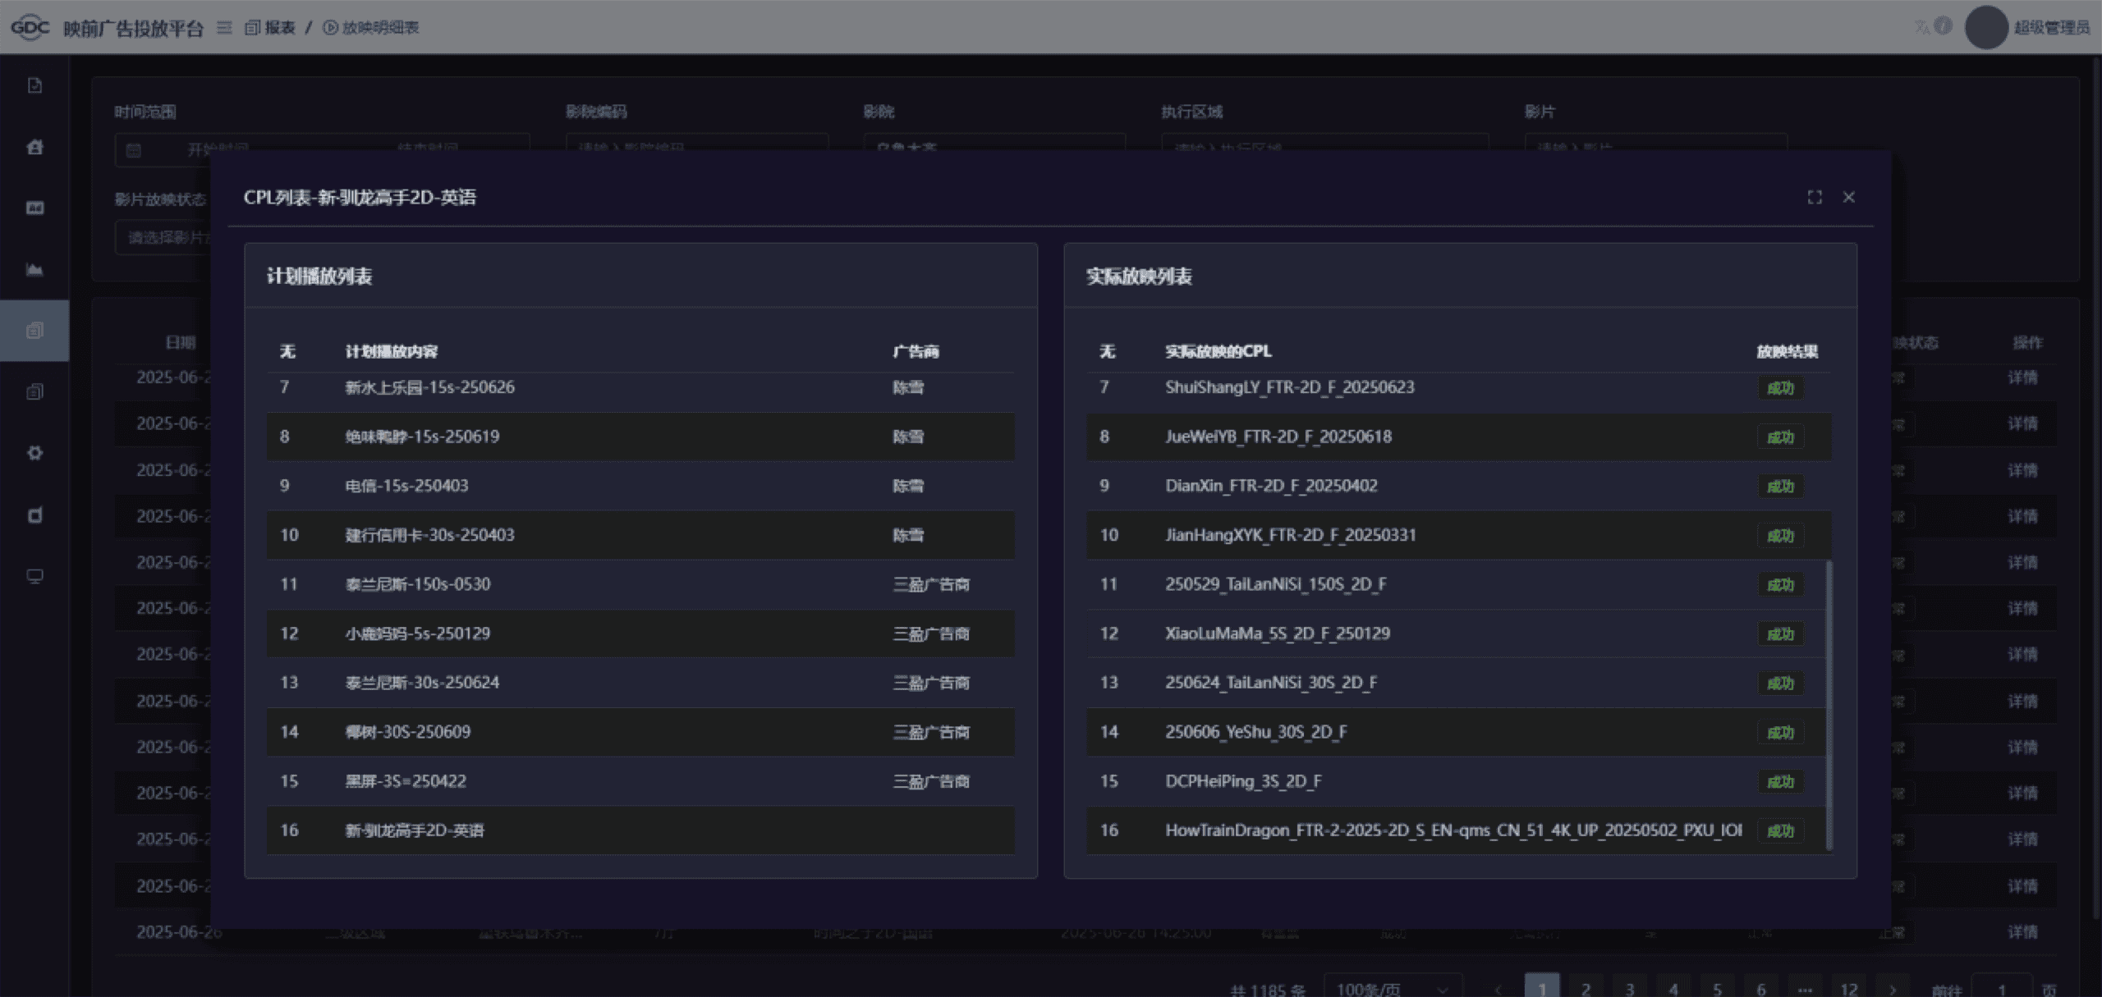Screen dimensions: 2102x997
Task: Open the sidebar icon above the monitor
Action: [x=34, y=515]
